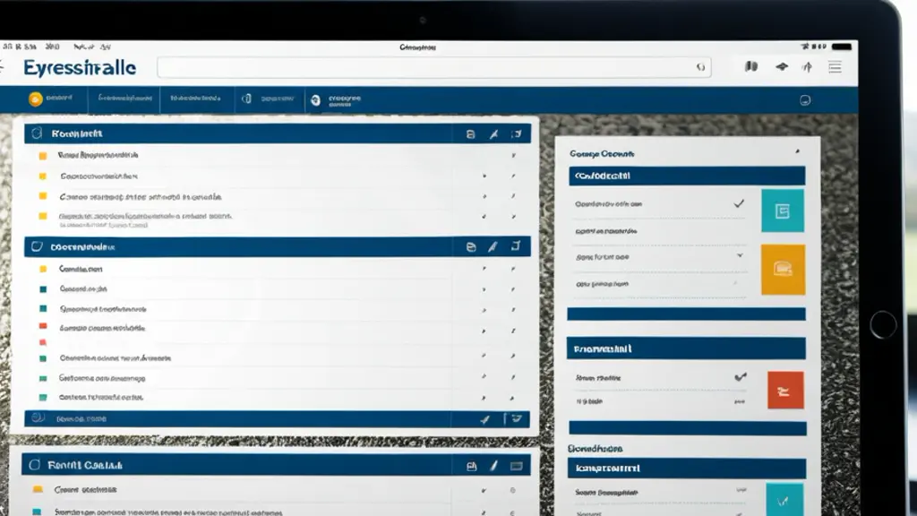Image resolution: width=917 pixels, height=516 pixels.
Task: Click the save icon in the middle panel header
Action: click(x=471, y=247)
